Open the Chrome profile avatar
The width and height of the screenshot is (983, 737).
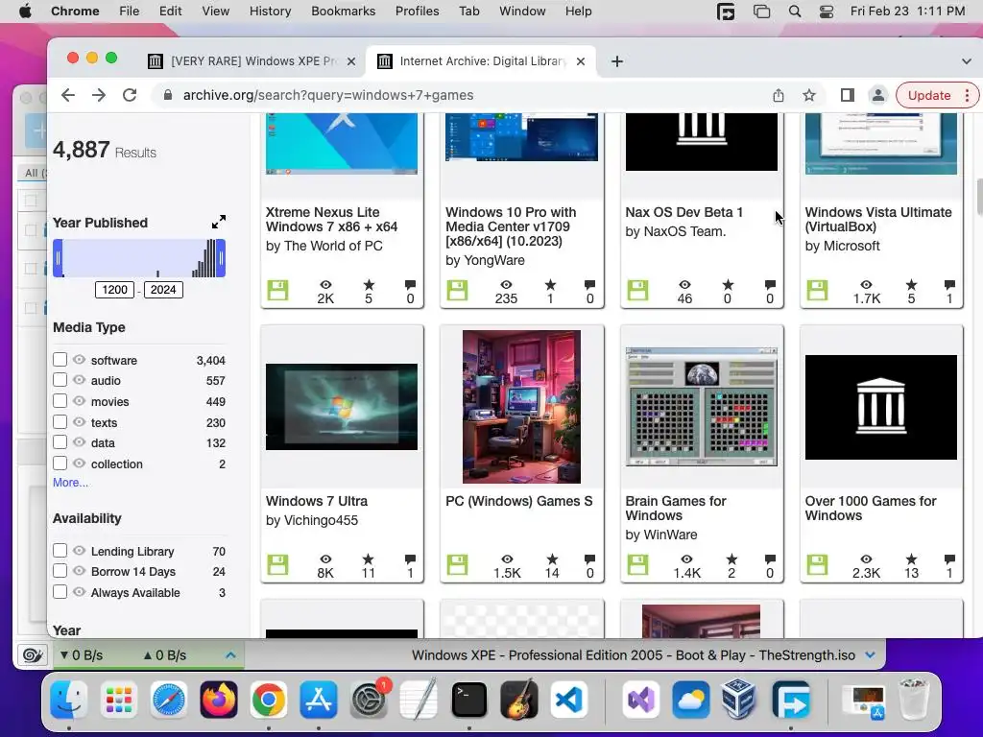(878, 95)
